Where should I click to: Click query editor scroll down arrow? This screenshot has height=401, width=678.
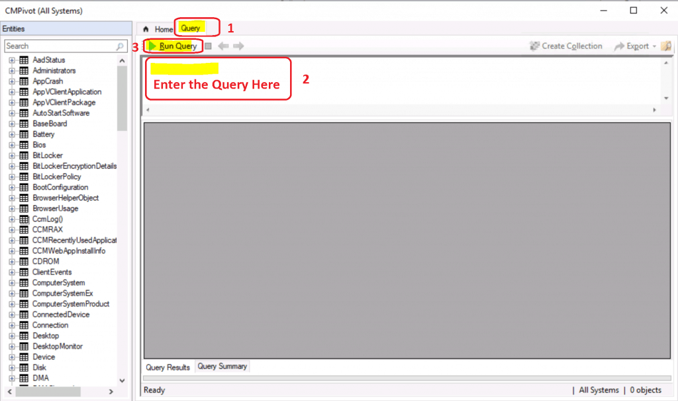(666, 98)
